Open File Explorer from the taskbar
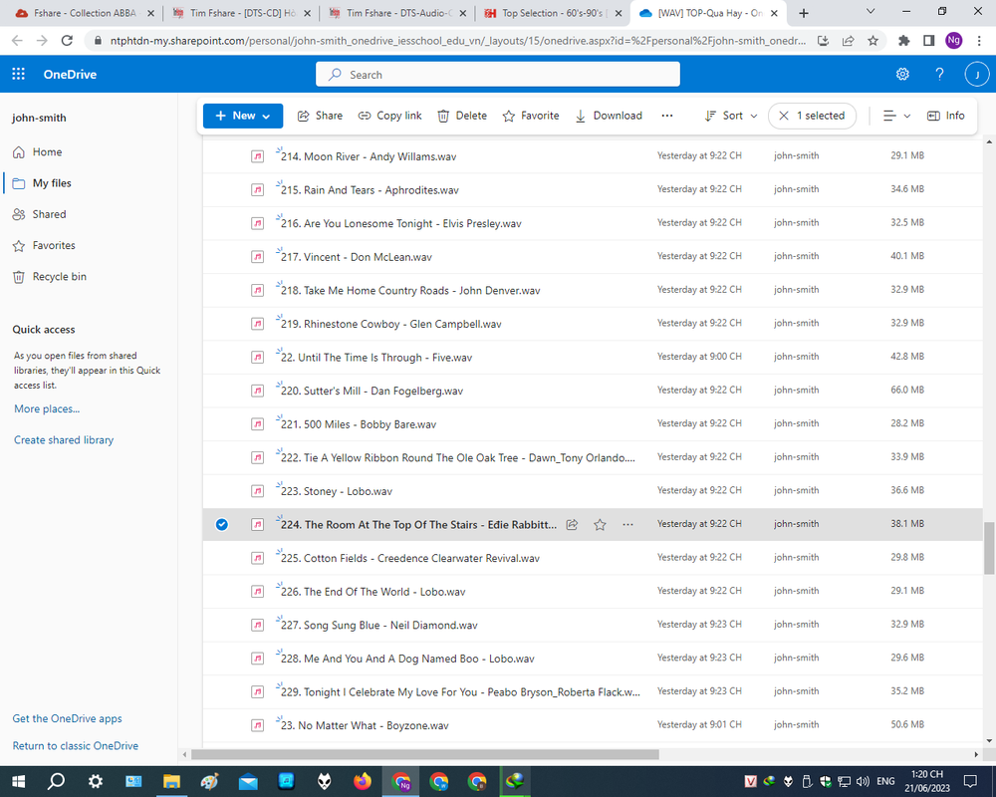The image size is (996, 797). tap(171, 781)
